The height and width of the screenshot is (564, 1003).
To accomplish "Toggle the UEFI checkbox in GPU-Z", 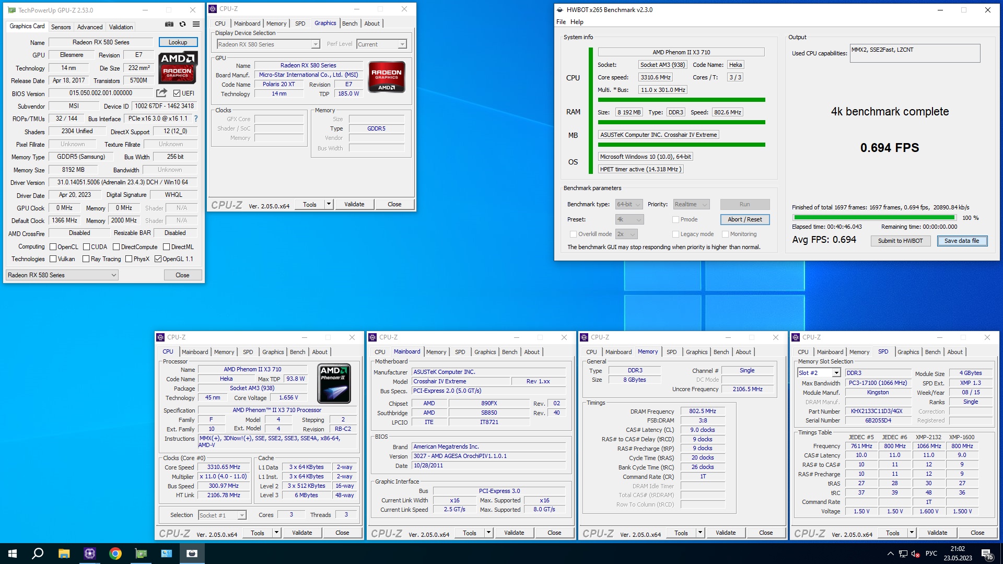I will [x=177, y=93].
